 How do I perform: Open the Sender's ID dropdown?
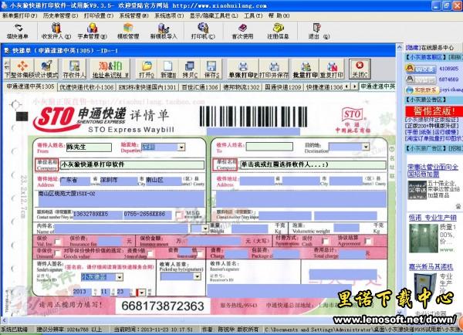[x=120, y=277]
